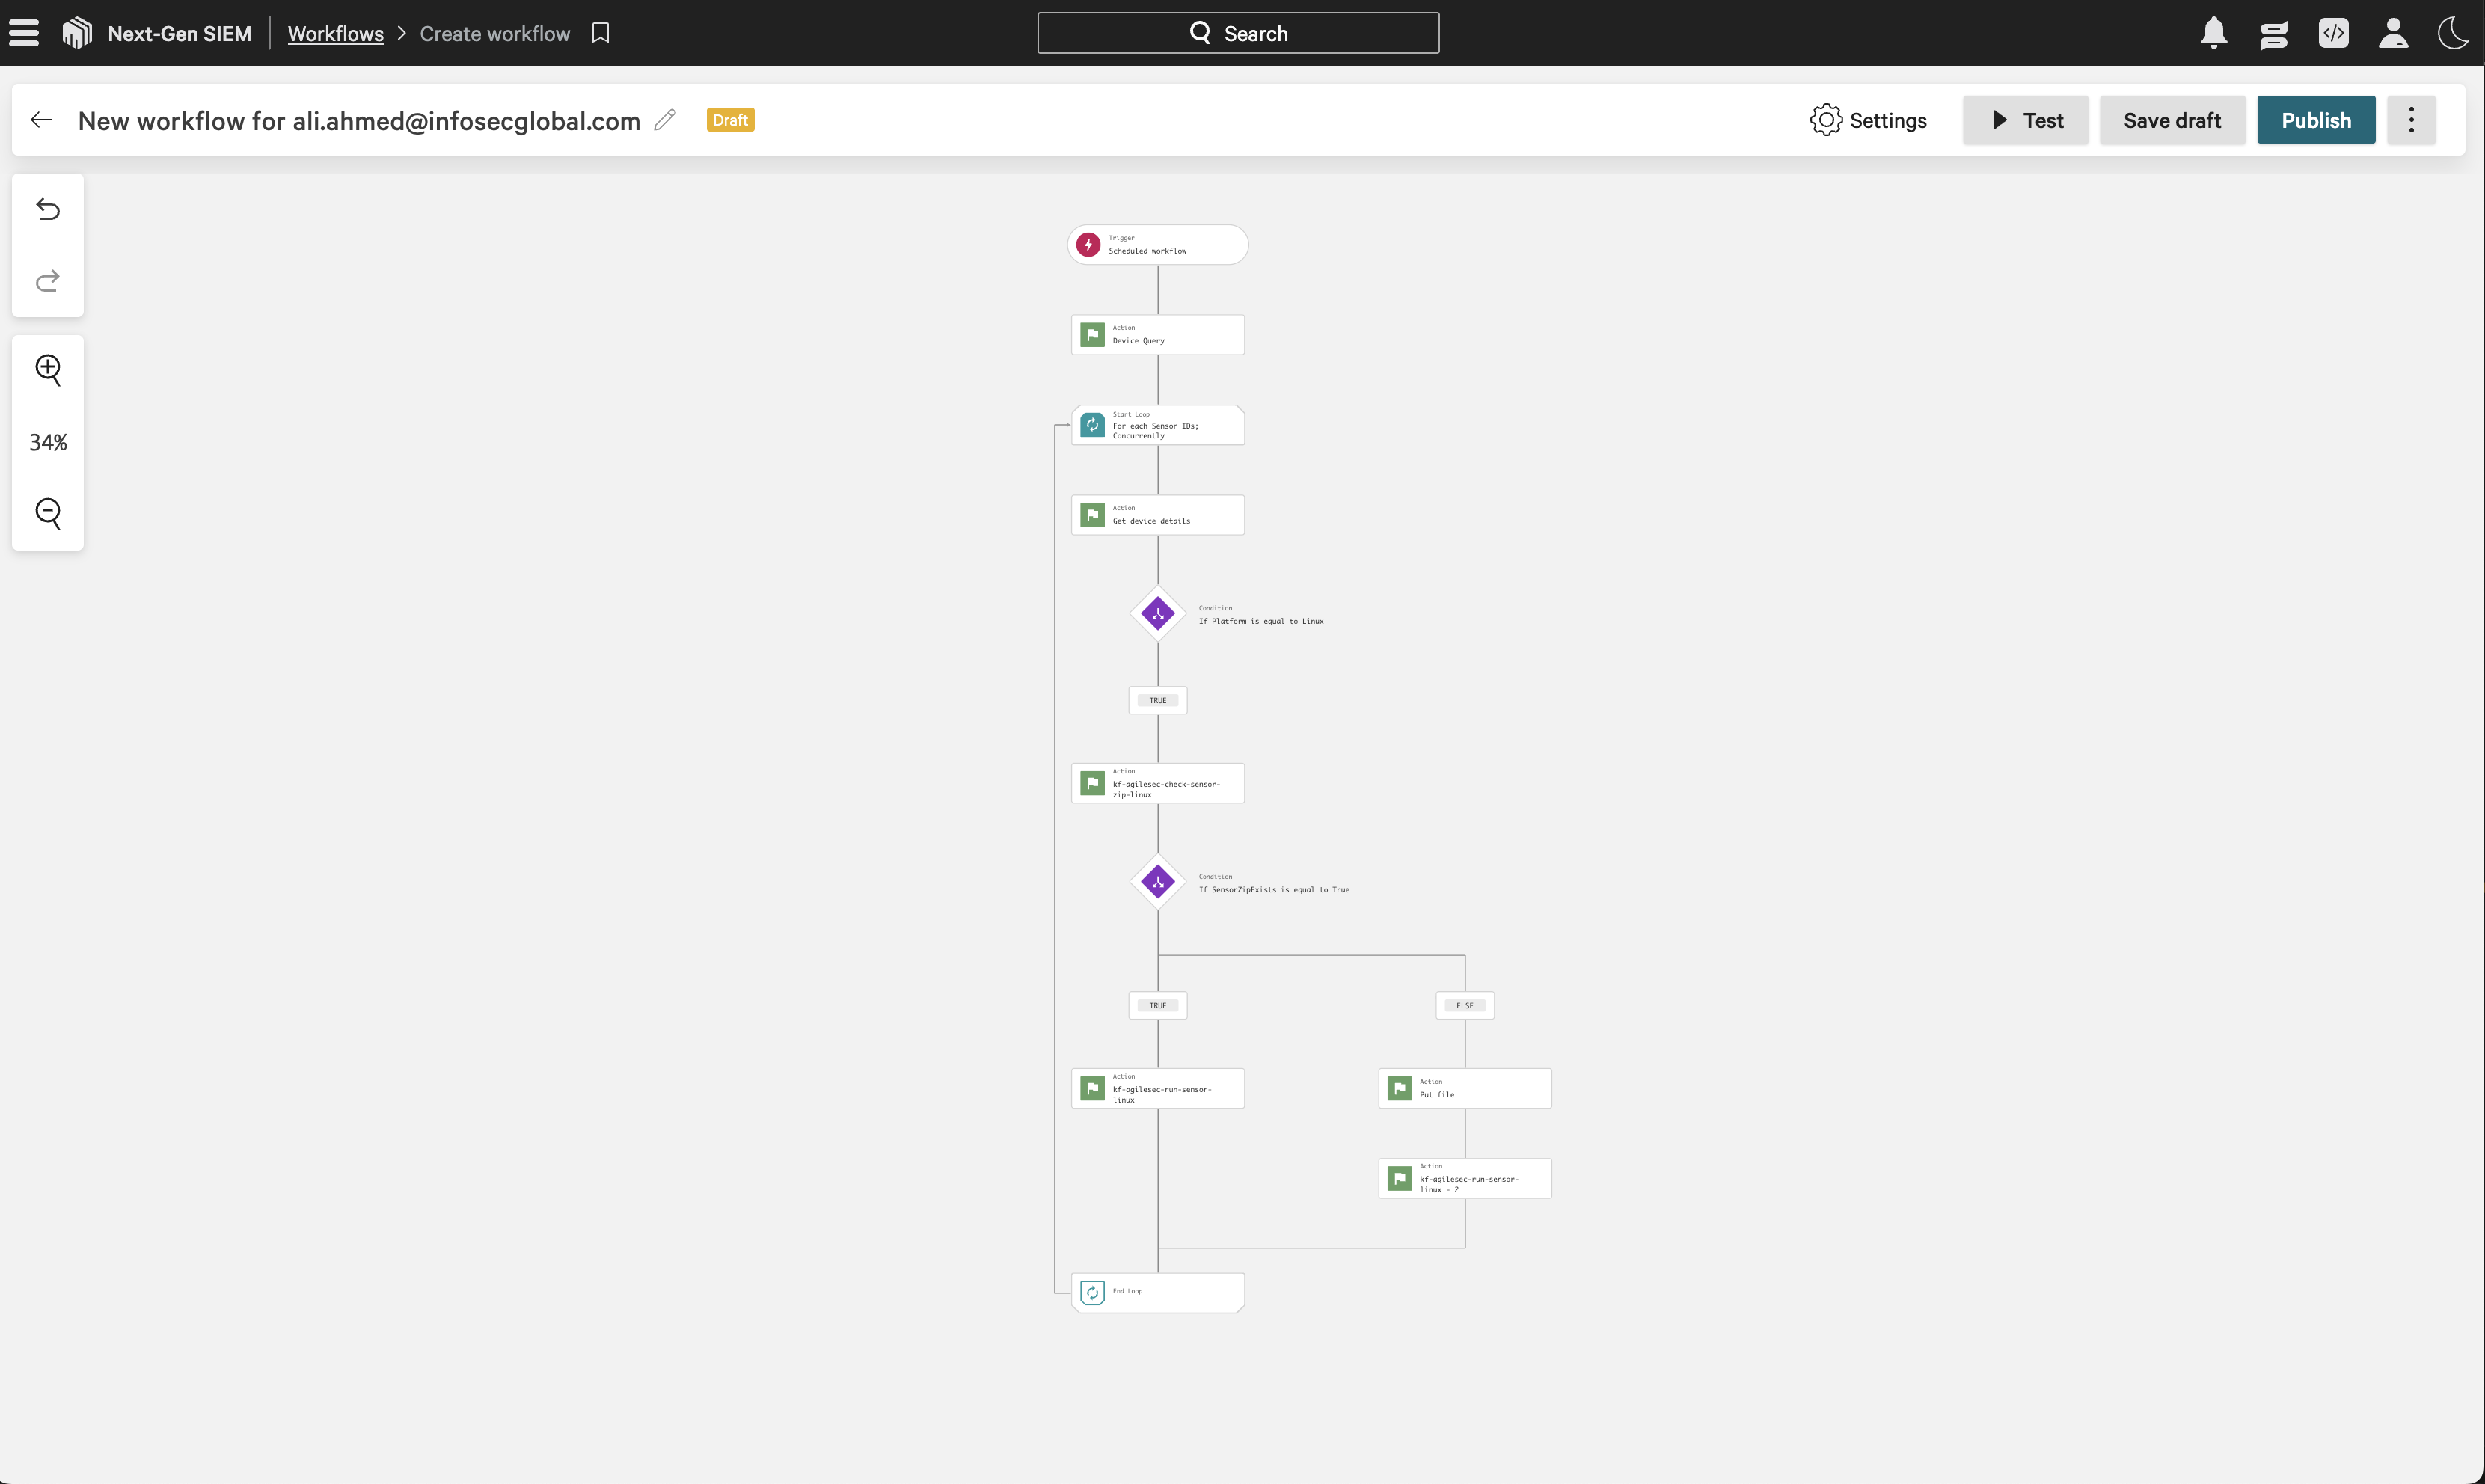Image resolution: width=2485 pixels, height=1484 pixels.
Task: Run the workflow with Test button
Action: 2025,120
